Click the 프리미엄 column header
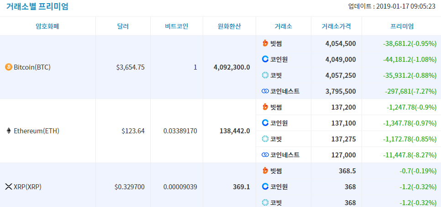 pos(402,26)
